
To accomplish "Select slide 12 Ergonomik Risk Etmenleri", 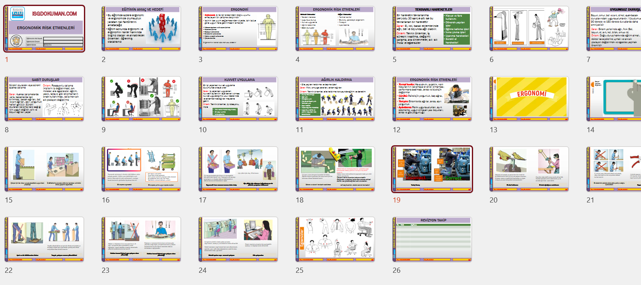I will point(432,99).
